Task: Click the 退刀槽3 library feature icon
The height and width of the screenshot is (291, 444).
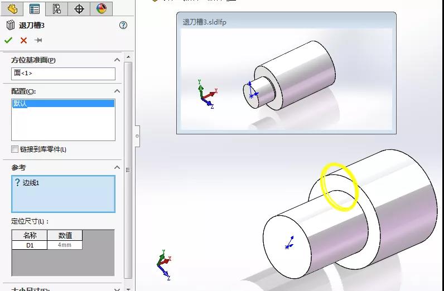Action: [x=10, y=25]
